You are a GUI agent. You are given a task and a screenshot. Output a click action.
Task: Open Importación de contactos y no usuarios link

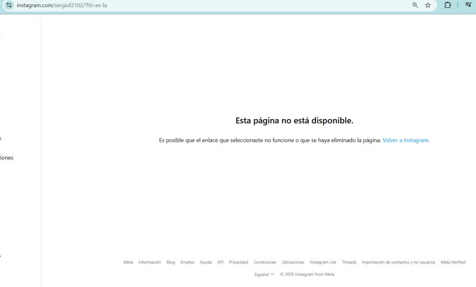pyautogui.click(x=398, y=262)
